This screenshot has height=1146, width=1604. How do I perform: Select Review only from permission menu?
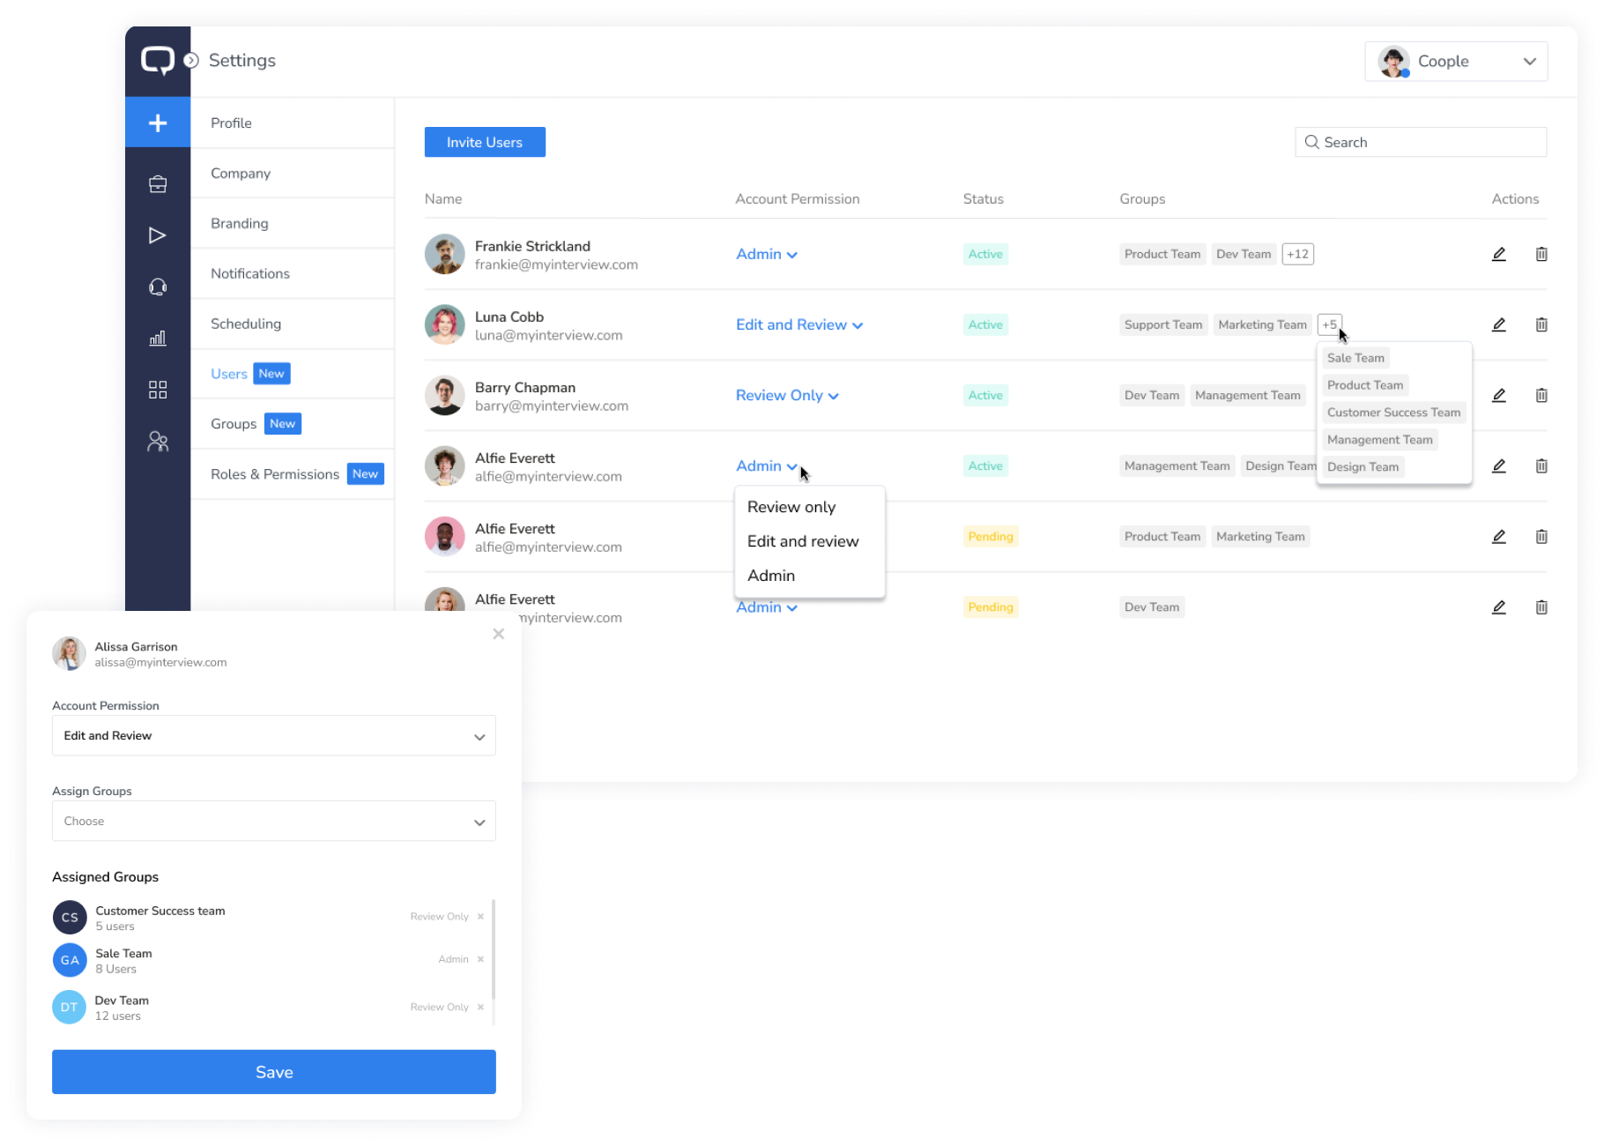(791, 507)
